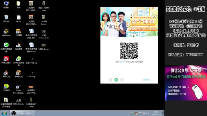
Task: Switch to YY account login icon
Action: point(110,80)
